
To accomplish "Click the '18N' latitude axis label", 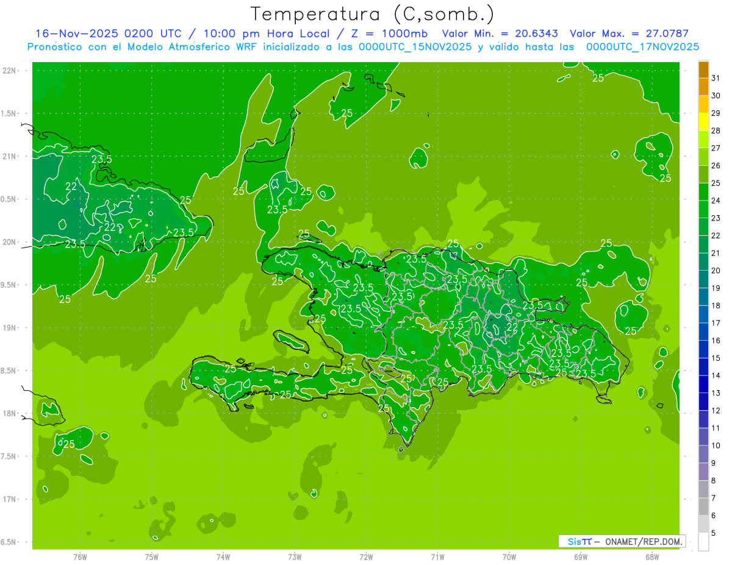I will click(10, 414).
